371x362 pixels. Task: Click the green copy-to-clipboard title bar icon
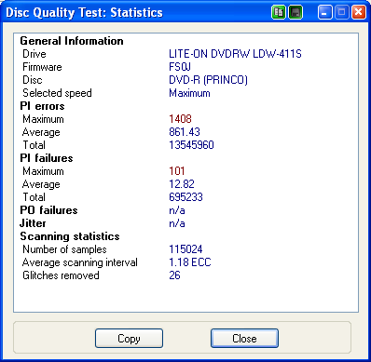pos(279,13)
